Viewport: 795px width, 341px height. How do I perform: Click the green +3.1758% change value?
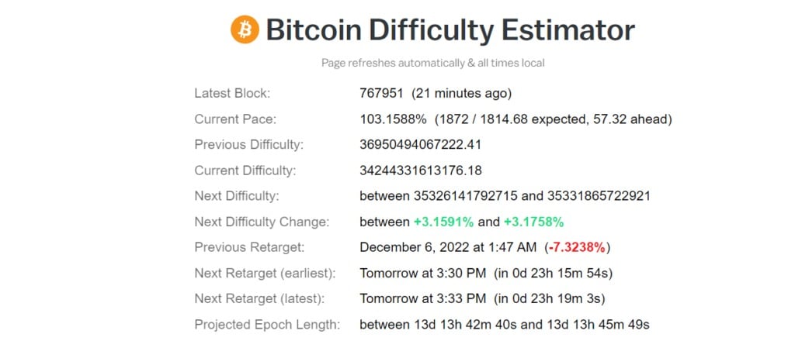533,222
